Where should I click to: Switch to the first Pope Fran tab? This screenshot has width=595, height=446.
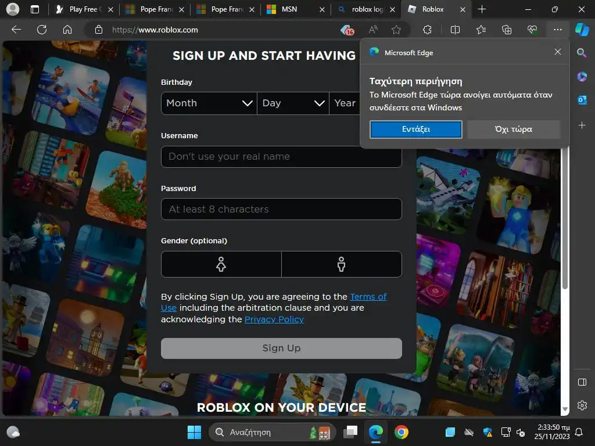point(155,9)
